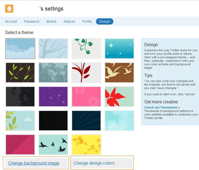Click the orange egg profile avatar
The image size is (199, 170).
9,9
